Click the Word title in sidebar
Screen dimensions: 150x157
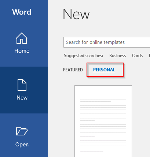click(22, 12)
